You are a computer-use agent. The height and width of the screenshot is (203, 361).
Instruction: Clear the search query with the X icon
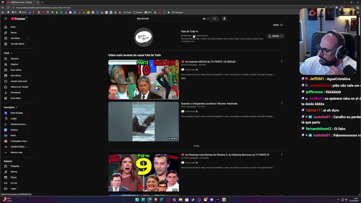208,19
